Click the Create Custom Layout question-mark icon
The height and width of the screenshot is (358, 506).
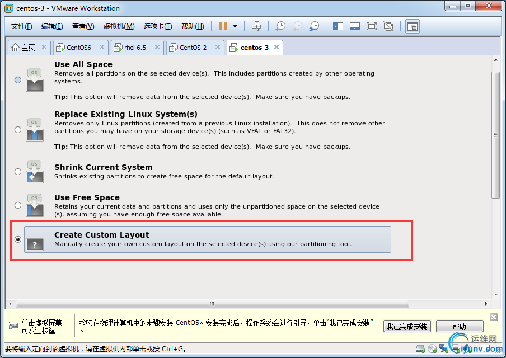[x=35, y=244]
